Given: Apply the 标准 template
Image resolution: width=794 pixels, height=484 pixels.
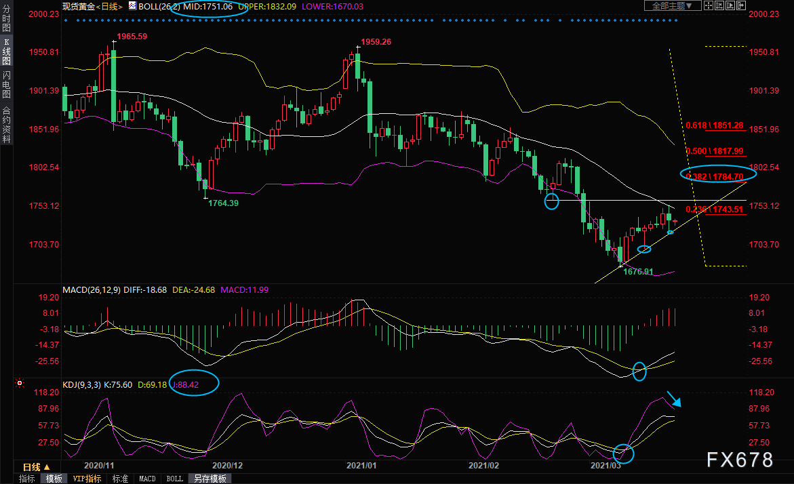Looking at the screenshot, I should 120,479.
